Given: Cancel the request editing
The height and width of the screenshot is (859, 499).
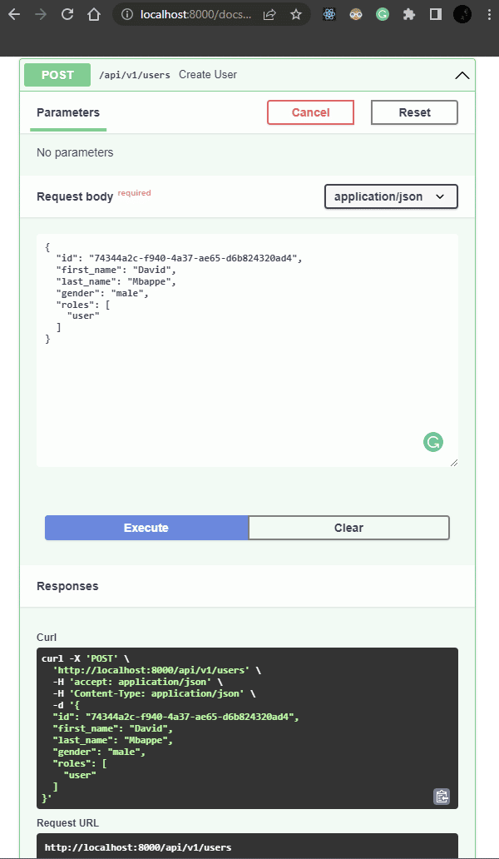Looking at the screenshot, I should point(310,112).
